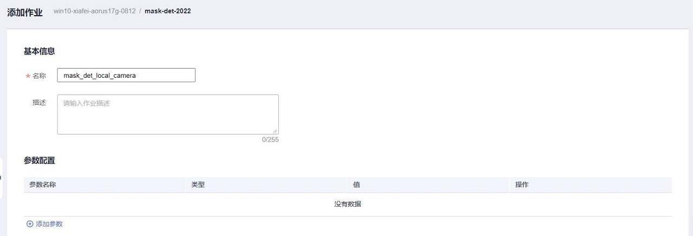Image resolution: width=693 pixels, height=236 pixels.
Task: Click the 基本信息 section heading
Action: tap(40, 51)
